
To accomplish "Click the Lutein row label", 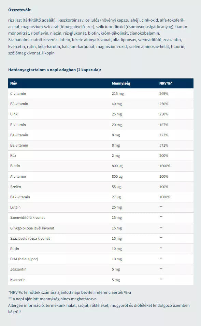I will click(15, 207).
